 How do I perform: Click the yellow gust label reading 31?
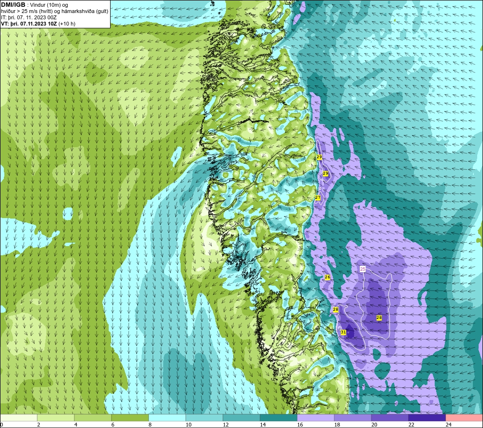pos(343,332)
